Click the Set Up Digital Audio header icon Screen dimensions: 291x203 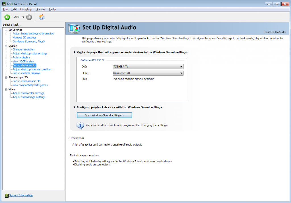pos(74,29)
